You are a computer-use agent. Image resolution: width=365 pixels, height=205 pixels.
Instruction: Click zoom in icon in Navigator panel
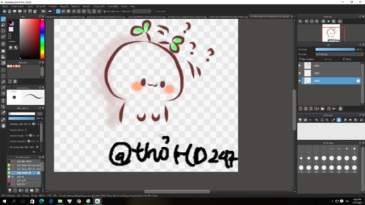pyautogui.click(x=307, y=21)
